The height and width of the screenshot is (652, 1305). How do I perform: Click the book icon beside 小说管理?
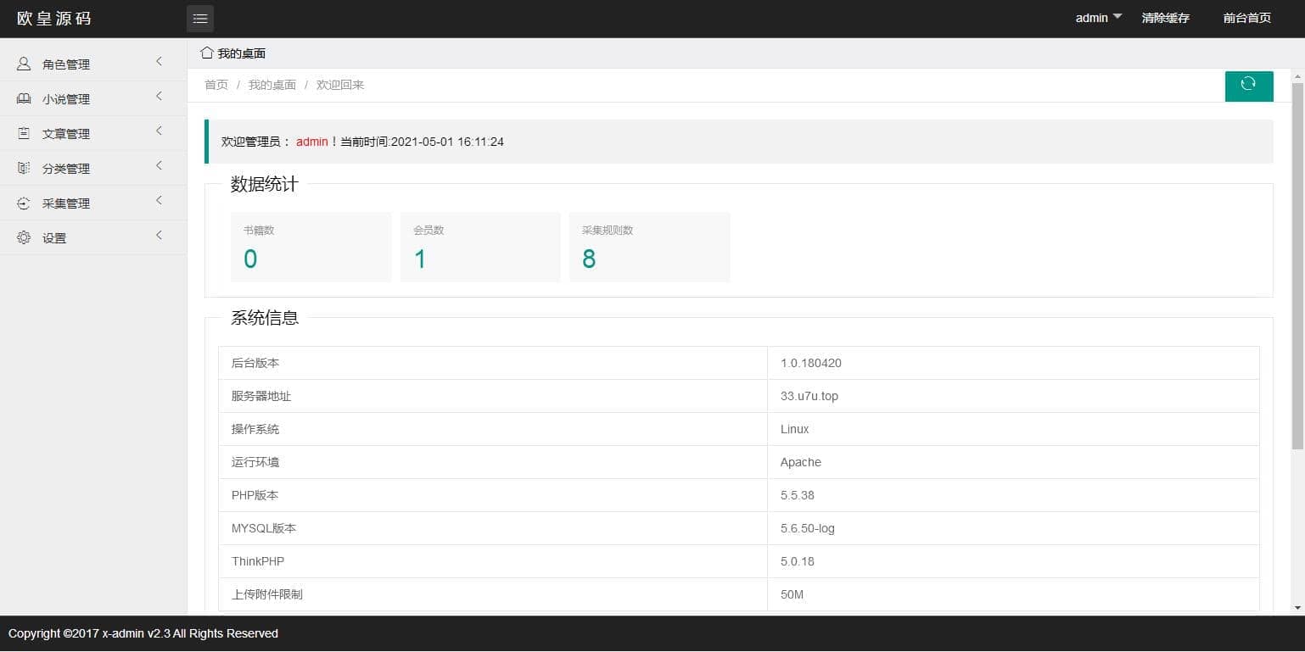point(24,99)
